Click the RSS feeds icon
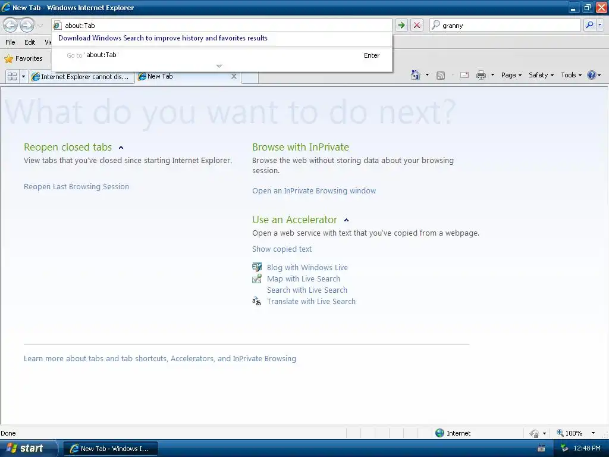 441,75
